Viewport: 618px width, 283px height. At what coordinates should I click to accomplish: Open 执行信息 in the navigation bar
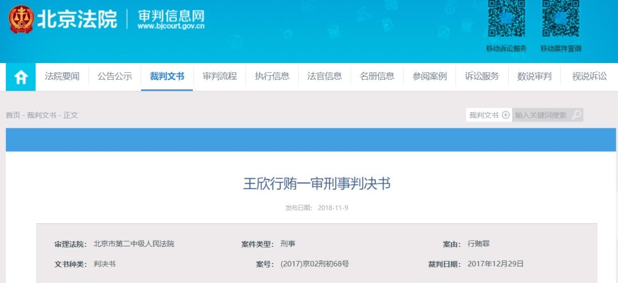coord(272,76)
